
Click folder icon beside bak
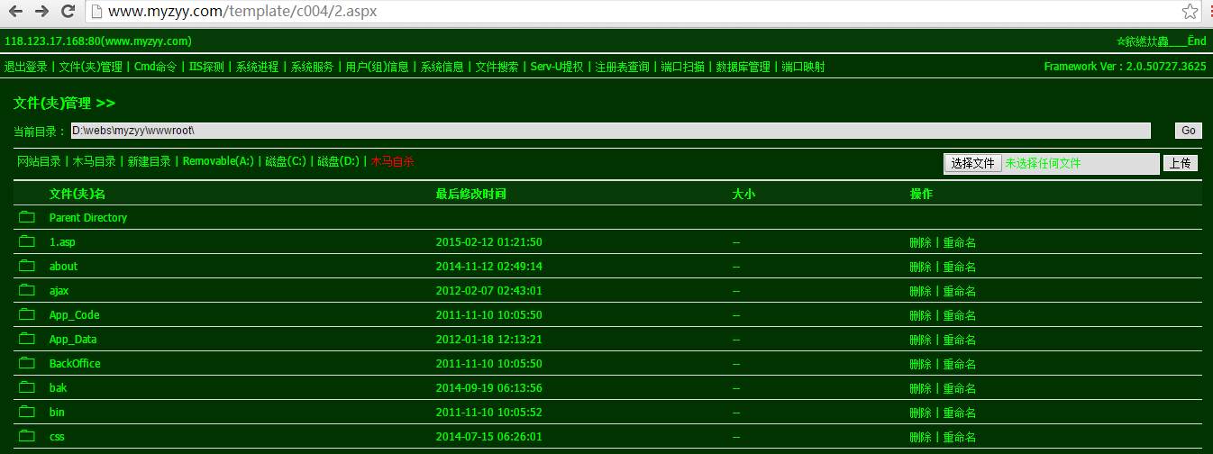27,387
